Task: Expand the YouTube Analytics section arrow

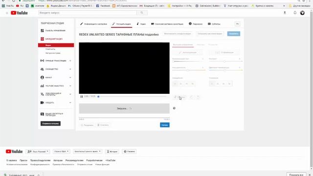Action: click(x=70, y=86)
